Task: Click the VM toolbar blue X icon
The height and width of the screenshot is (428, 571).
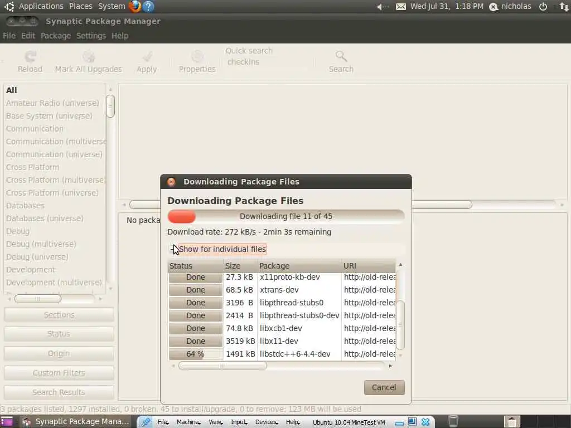Action: click(x=425, y=422)
